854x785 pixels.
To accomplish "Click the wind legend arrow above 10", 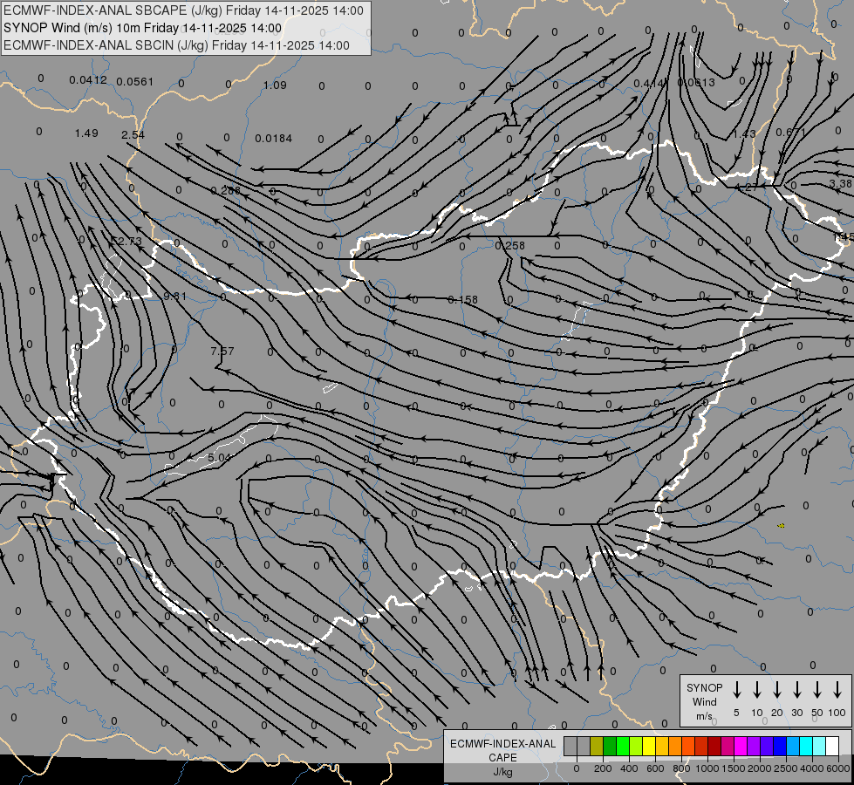I will tap(757, 689).
